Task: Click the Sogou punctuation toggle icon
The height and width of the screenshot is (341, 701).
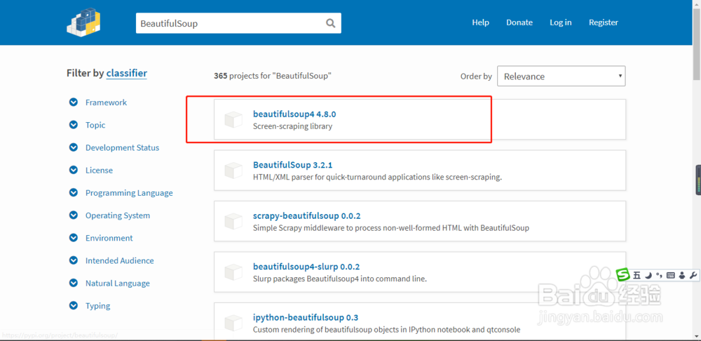Action: pyautogui.click(x=659, y=275)
